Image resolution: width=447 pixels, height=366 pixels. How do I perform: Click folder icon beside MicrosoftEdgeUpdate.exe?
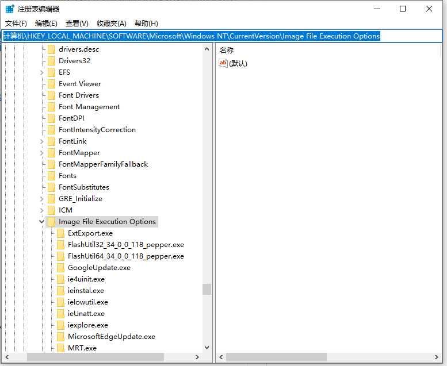coord(60,337)
